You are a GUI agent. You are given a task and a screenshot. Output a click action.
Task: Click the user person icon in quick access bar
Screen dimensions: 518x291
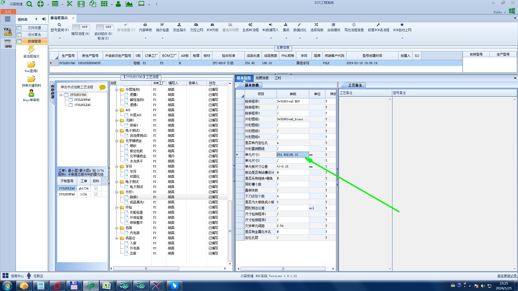[x=118, y=4]
